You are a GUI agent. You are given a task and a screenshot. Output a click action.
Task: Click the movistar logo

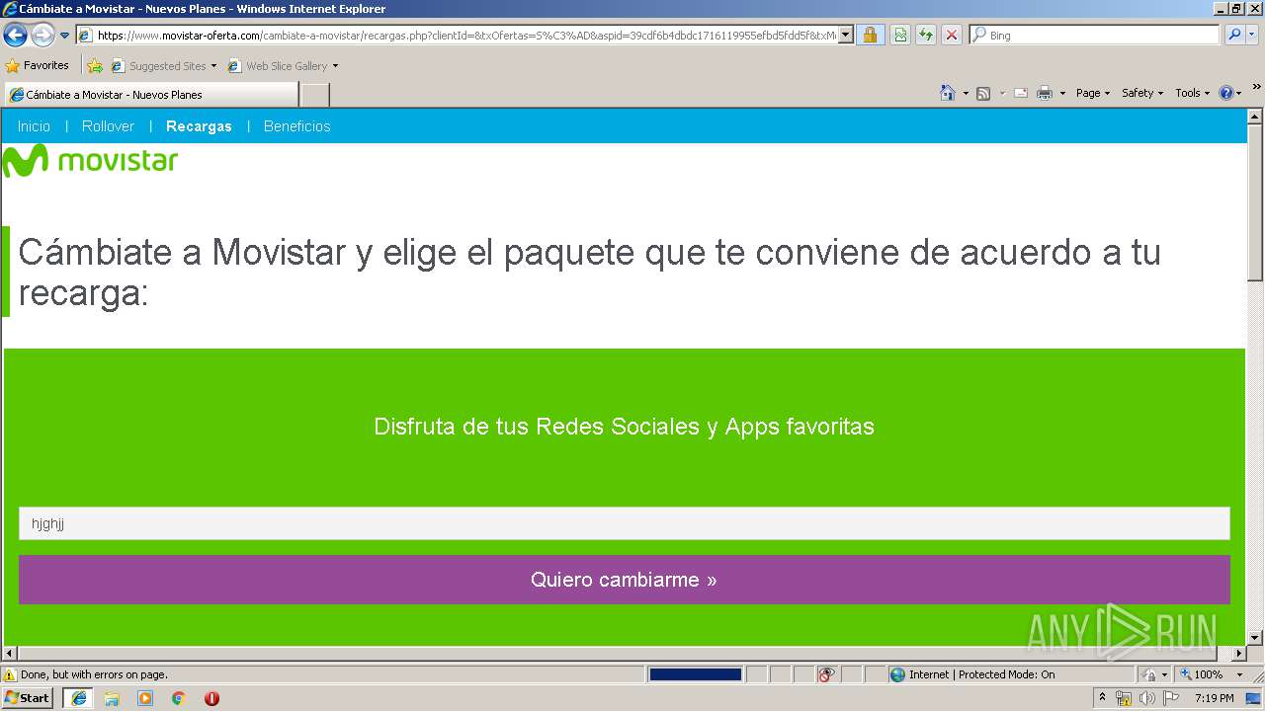[90, 161]
